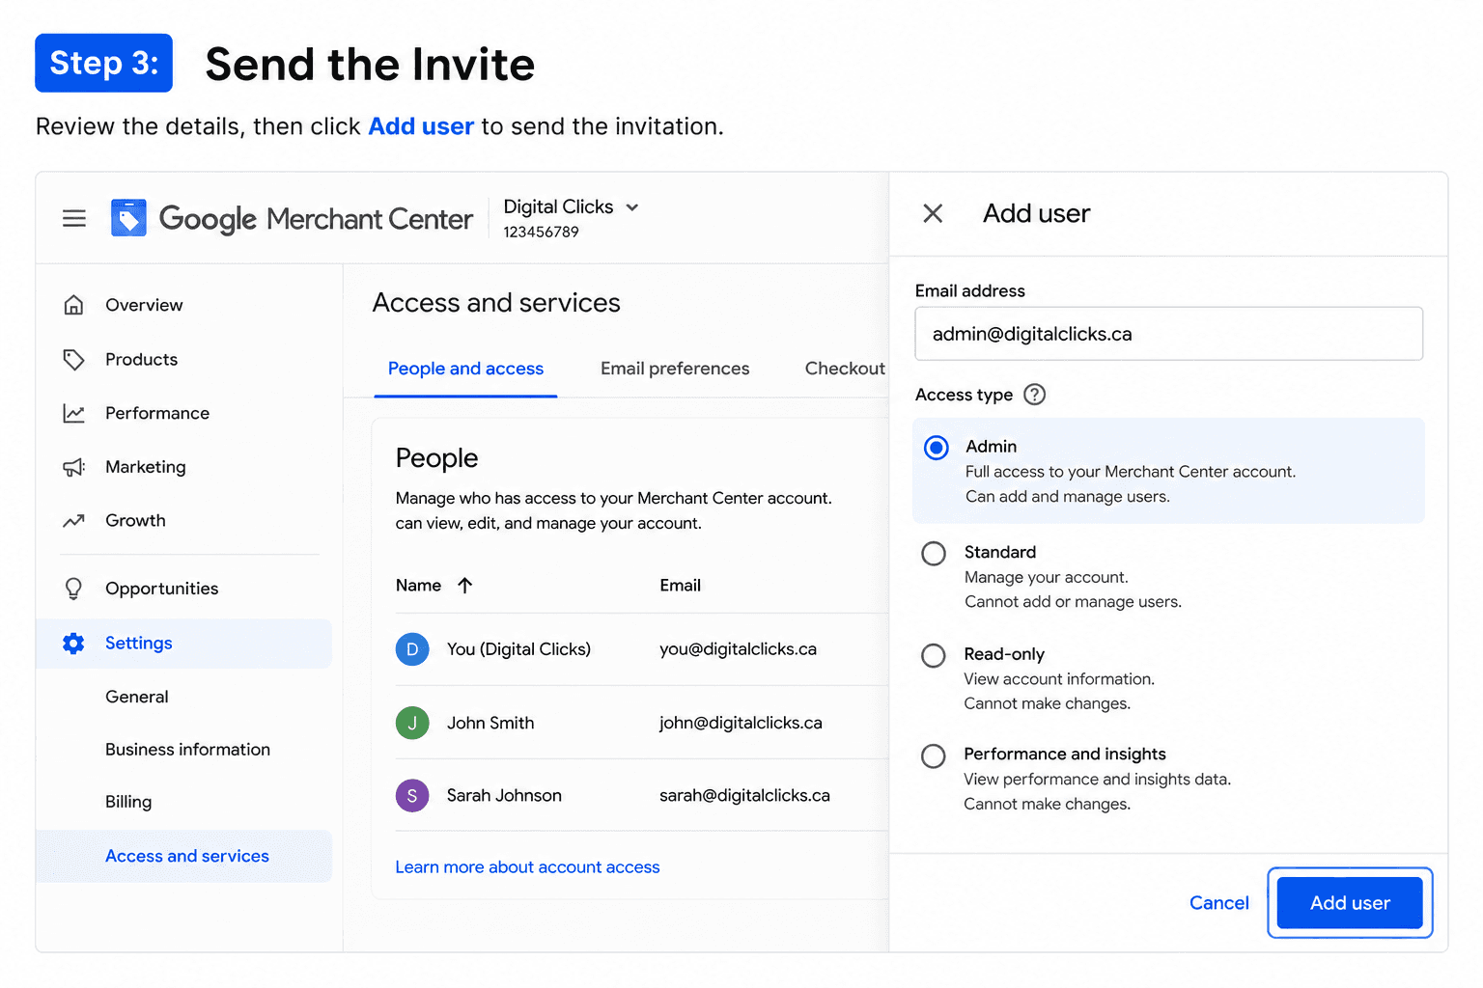
Task: Click the Add user button
Action: (1350, 903)
